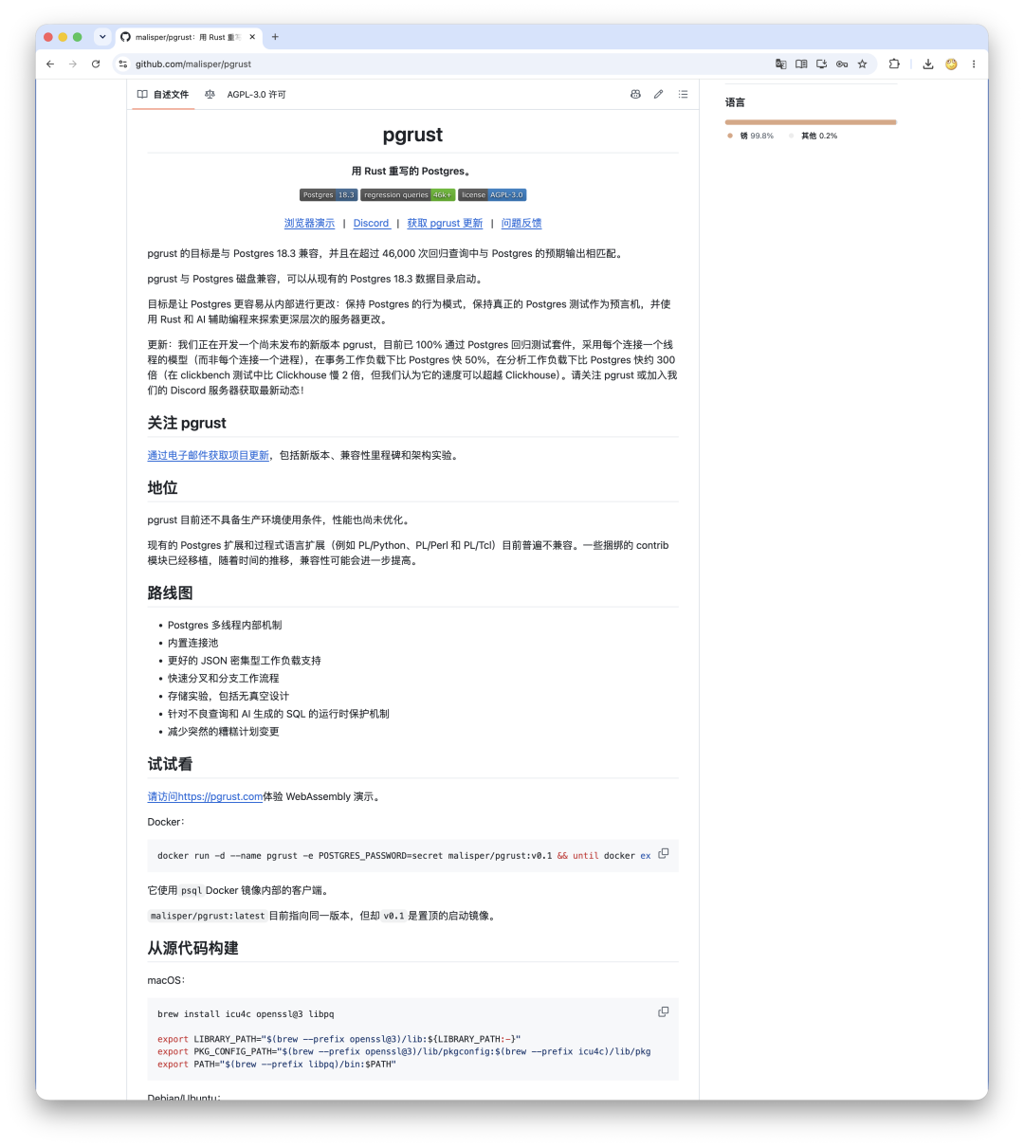Visit the pgrust.com demo link
The height and width of the screenshot is (1147, 1024).
pyautogui.click(x=205, y=797)
